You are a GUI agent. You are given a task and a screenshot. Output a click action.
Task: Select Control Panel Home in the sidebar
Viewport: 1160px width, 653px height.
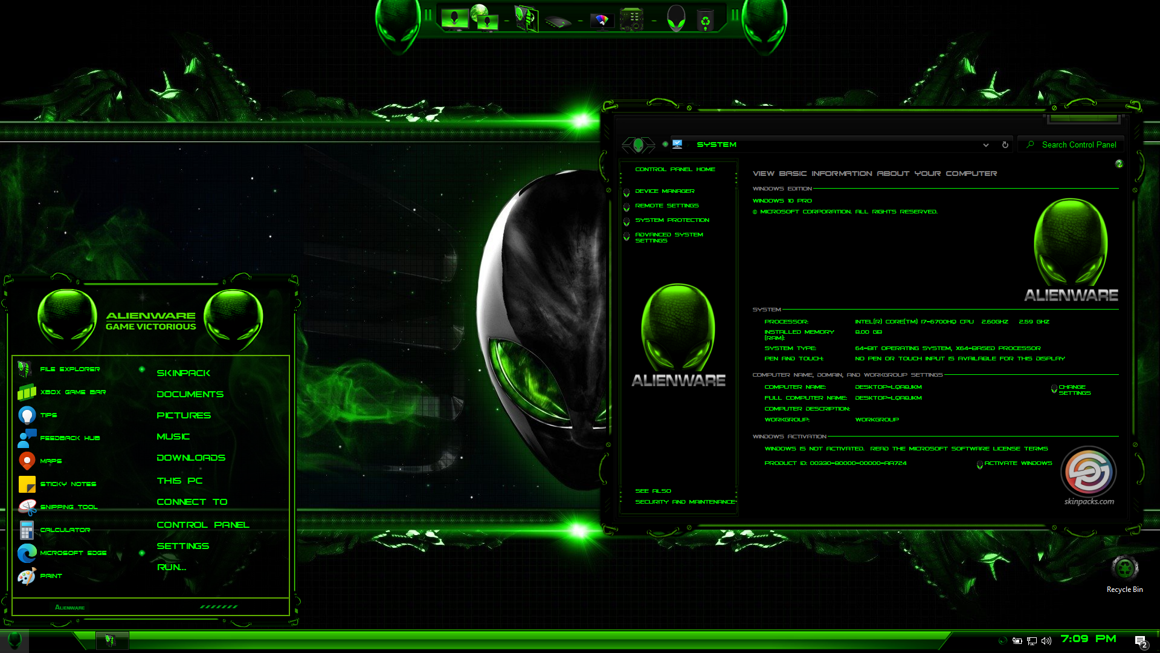click(675, 169)
